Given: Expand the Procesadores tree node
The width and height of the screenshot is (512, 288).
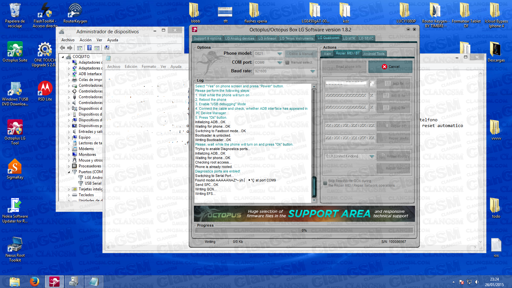Looking at the screenshot, I should (69, 166).
